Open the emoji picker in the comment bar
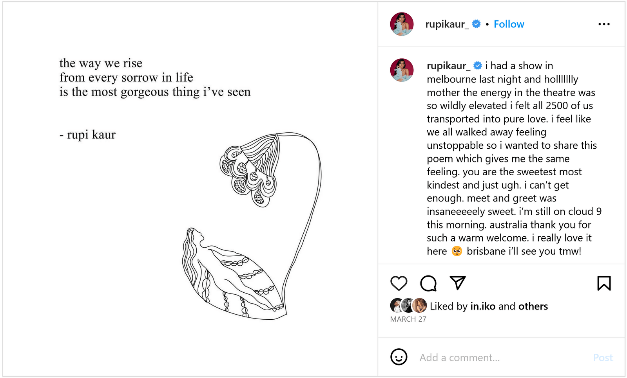 399,357
